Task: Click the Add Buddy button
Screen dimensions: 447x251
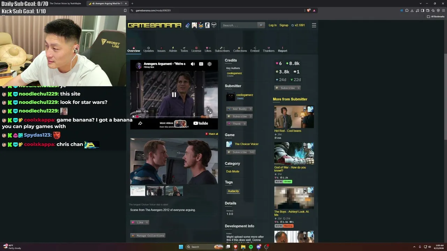Action: (240, 109)
